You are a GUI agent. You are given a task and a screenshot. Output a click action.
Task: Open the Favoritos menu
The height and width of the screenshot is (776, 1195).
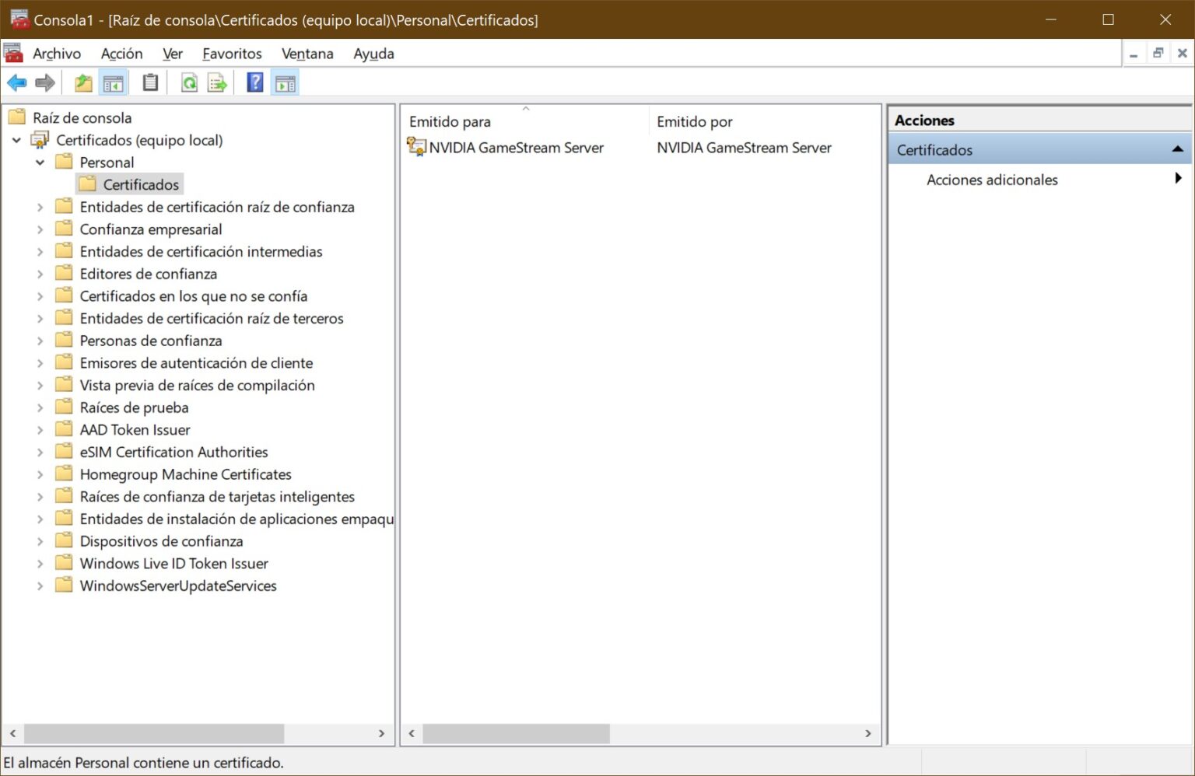(x=232, y=54)
